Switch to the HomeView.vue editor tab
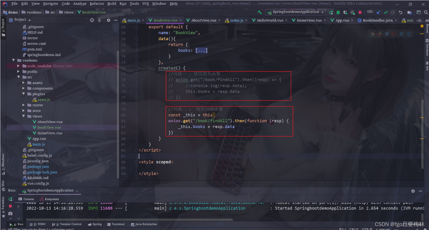429x230 pixels. coord(309,20)
